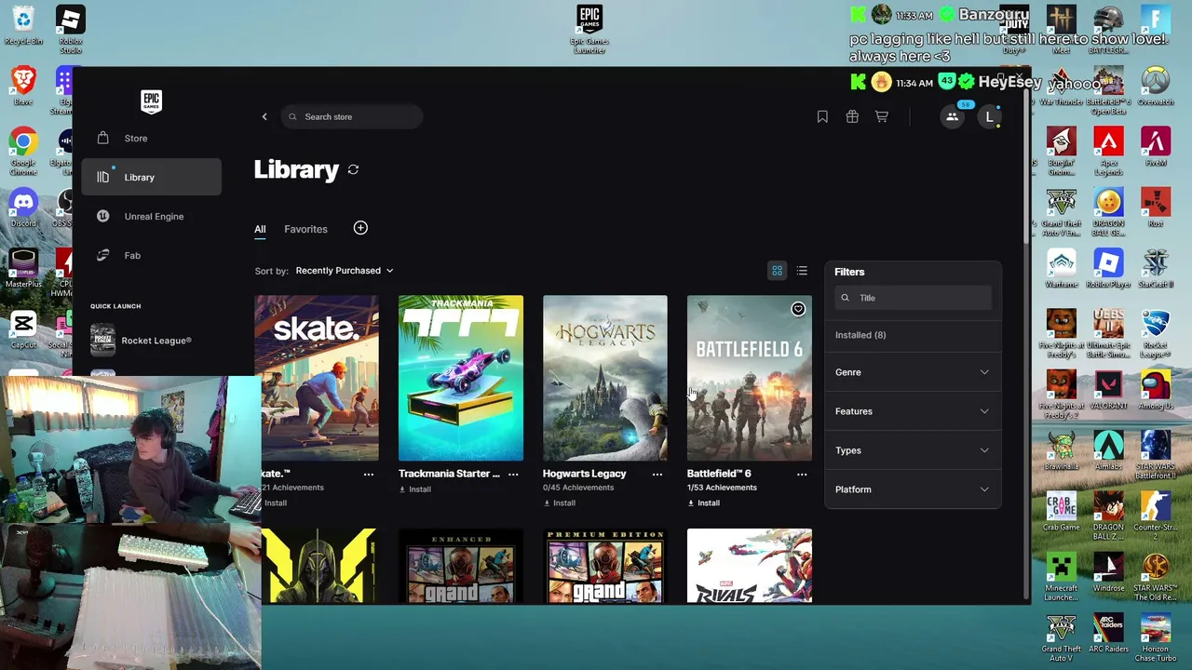Open the Trackmania game cover

461,378
